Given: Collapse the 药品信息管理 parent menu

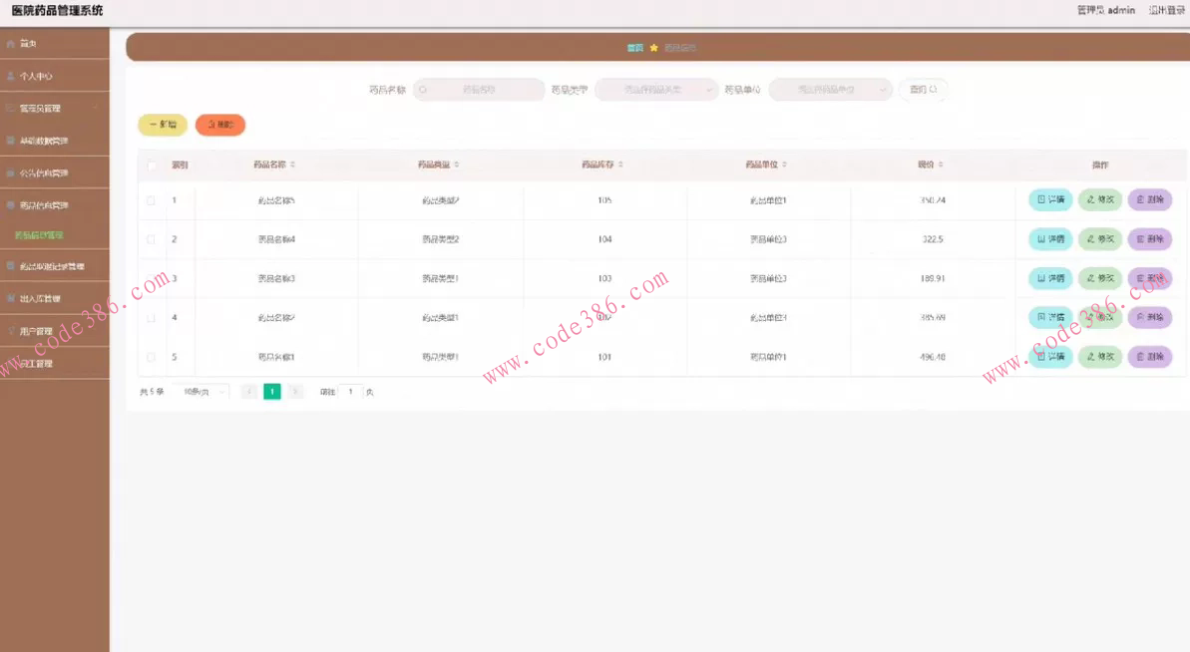Looking at the screenshot, I should tap(55, 205).
